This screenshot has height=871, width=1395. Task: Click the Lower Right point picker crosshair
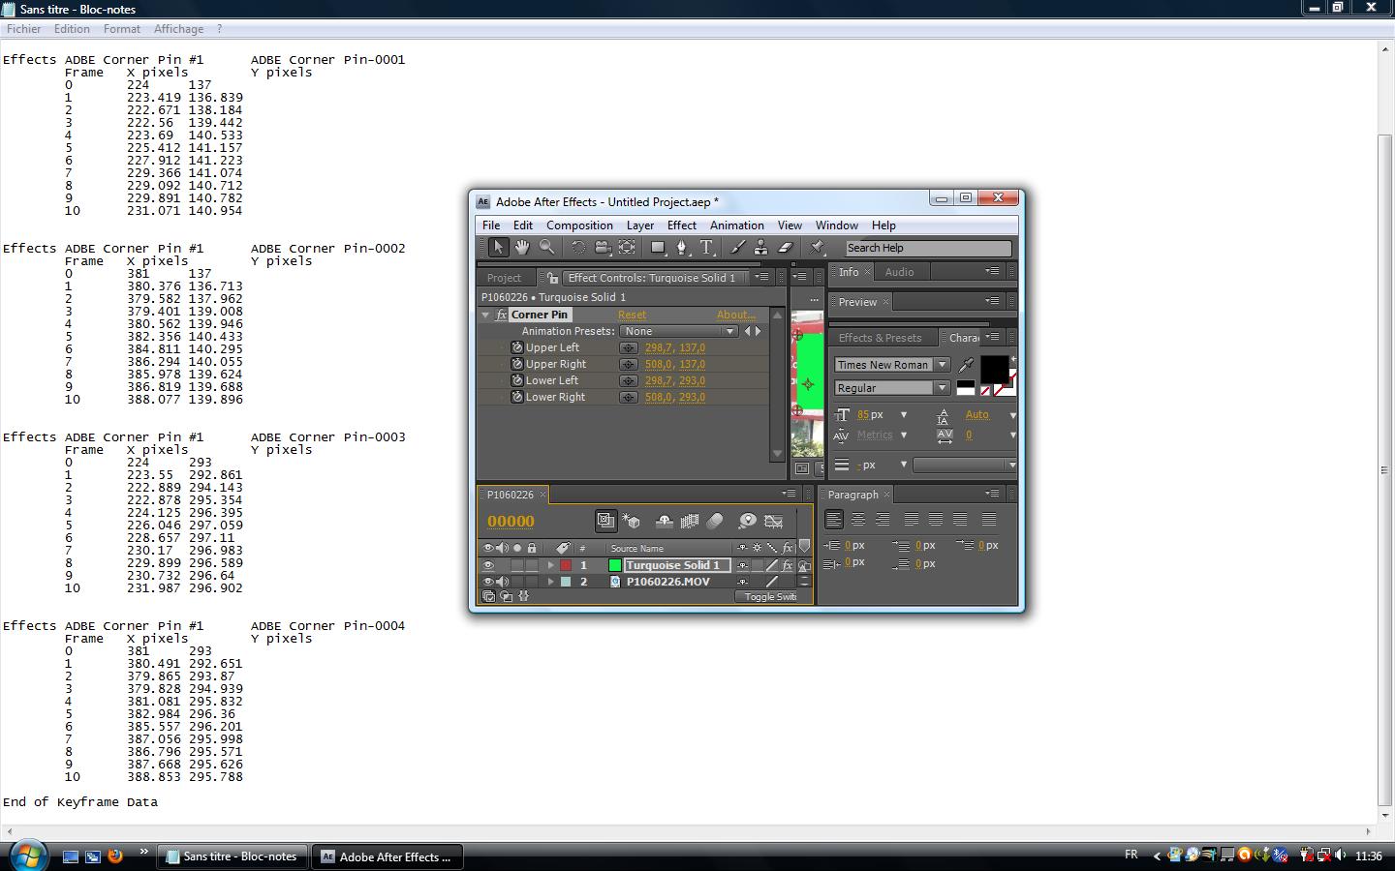629,398
